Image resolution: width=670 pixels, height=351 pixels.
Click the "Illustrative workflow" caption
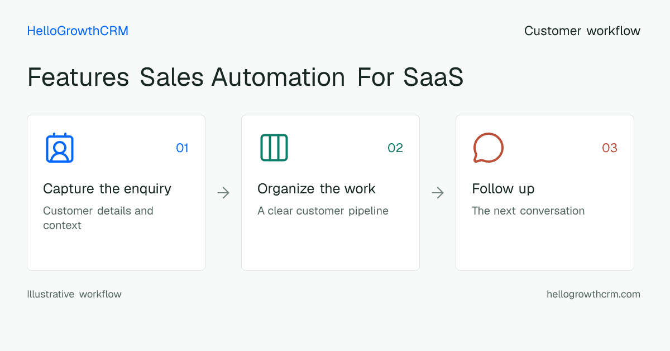click(74, 294)
